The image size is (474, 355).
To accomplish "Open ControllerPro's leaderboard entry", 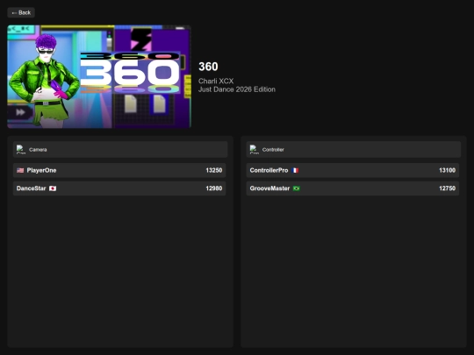I will [353, 170].
